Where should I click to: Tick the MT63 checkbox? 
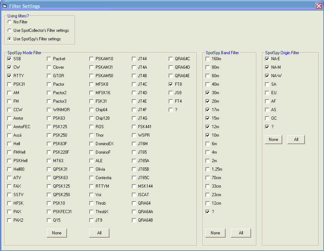click(x=49, y=161)
